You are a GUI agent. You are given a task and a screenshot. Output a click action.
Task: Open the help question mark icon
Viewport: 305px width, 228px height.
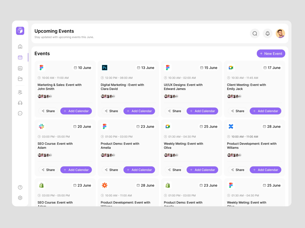pyautogui.click(x=20, y=187)
